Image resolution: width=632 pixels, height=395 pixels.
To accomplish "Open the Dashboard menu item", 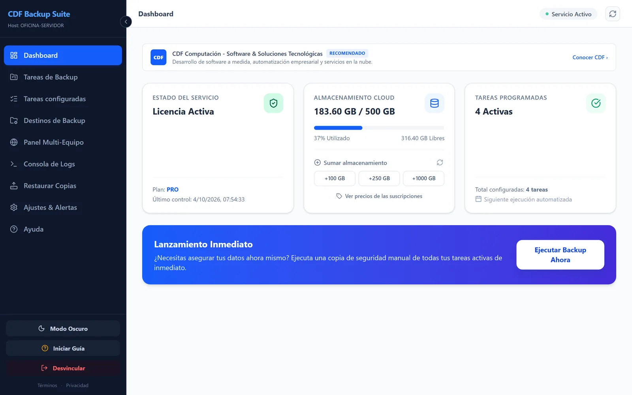I will [x=63, y=55].
